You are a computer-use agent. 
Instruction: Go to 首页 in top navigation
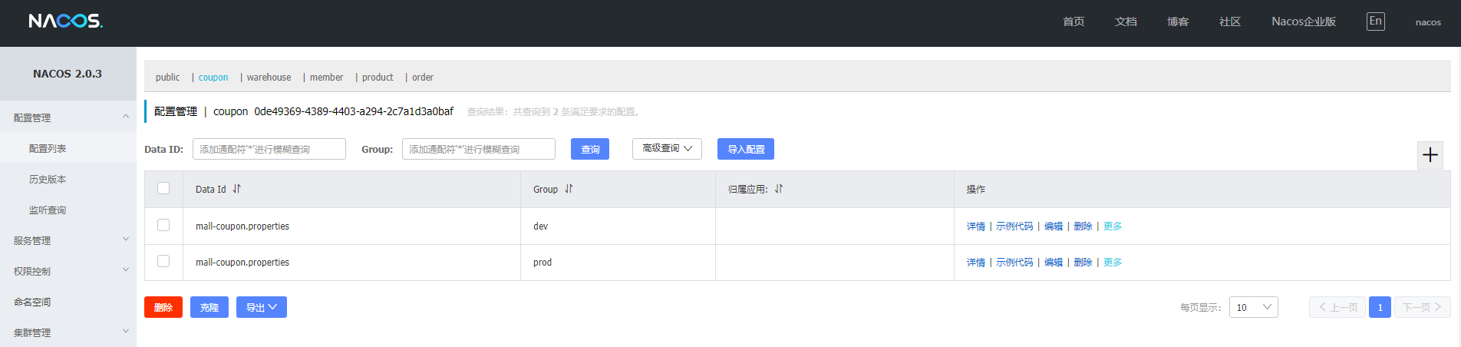[1073, 21]
